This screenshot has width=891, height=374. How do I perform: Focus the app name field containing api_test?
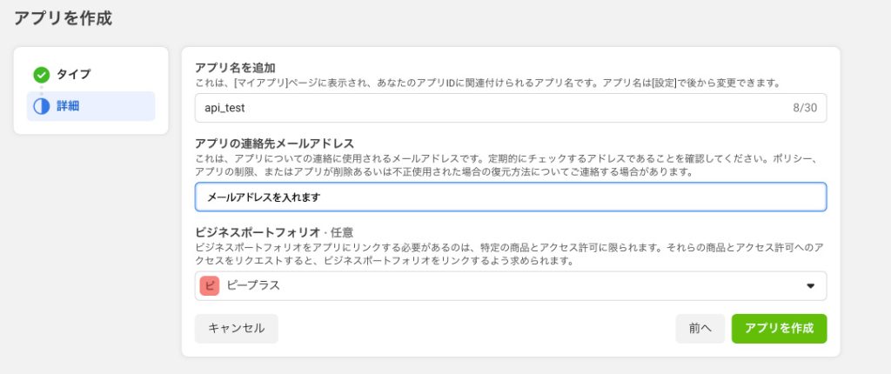pos(487,107)
